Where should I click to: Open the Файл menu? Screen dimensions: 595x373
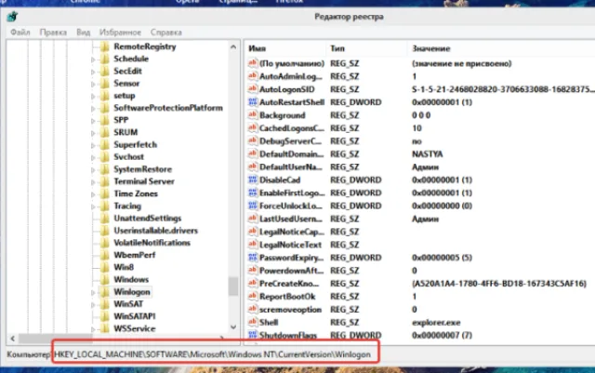[20, 33]
